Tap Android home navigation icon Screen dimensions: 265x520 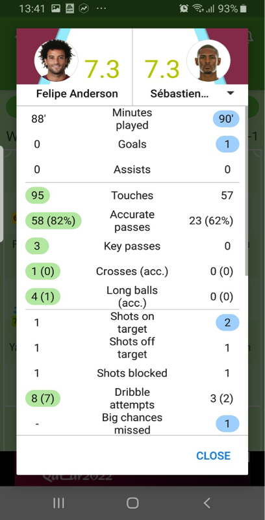(132, 503)
